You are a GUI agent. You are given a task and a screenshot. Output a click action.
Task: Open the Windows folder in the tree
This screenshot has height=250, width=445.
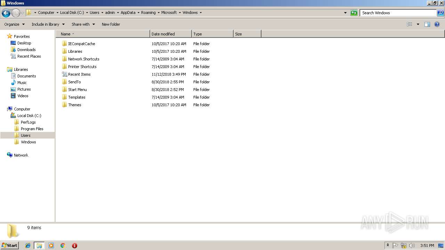(x=28, y=142)
